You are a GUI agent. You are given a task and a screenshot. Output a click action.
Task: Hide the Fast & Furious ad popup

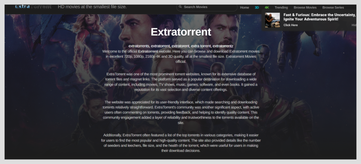tap(354, 25)
